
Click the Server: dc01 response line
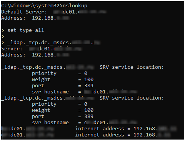click(41, 49)
